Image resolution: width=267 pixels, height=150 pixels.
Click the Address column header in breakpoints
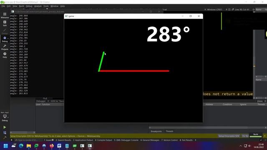[x=209, y=105]
